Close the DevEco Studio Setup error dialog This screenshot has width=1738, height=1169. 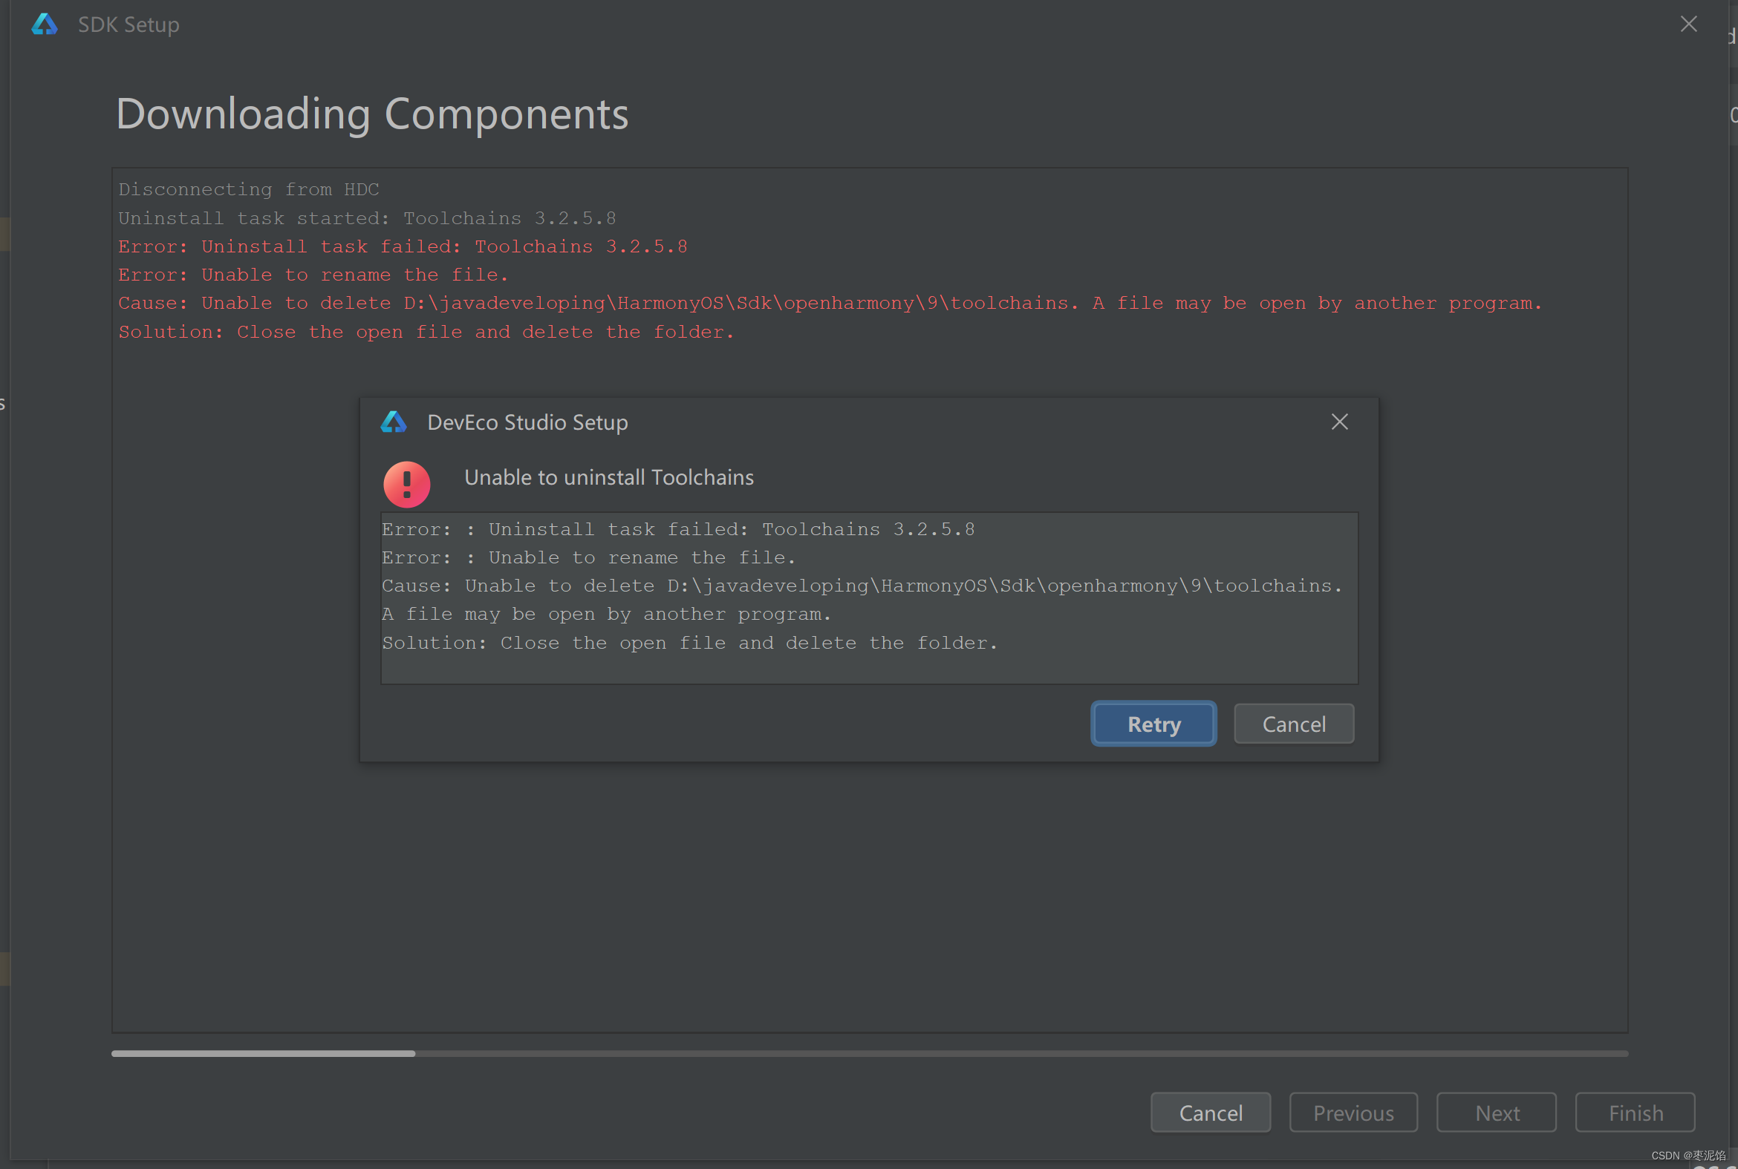point(1339,422)
